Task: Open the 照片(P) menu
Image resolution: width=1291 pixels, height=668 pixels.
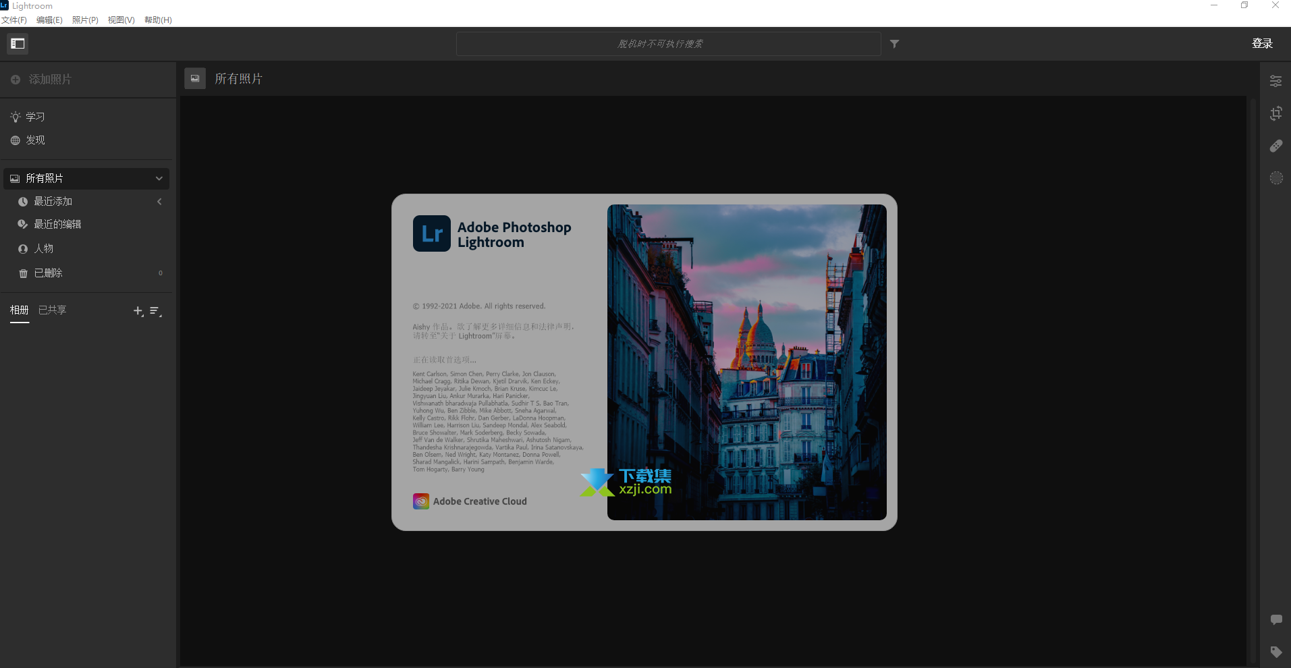Action: pos(85,20)
